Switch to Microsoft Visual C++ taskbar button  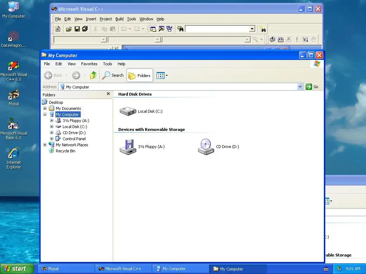pos(124,269)
